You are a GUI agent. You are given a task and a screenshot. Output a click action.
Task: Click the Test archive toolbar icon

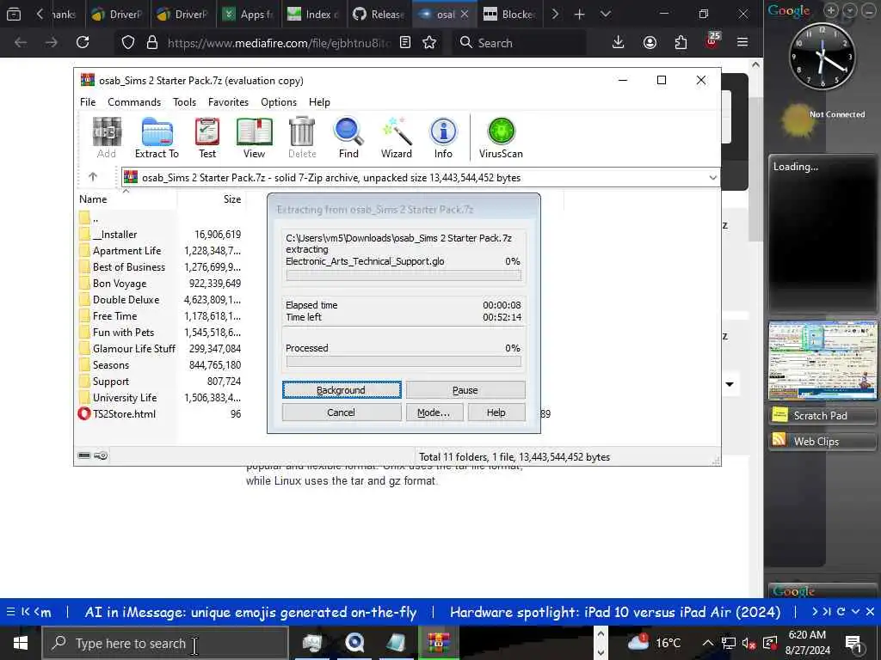tap(206, 137)
